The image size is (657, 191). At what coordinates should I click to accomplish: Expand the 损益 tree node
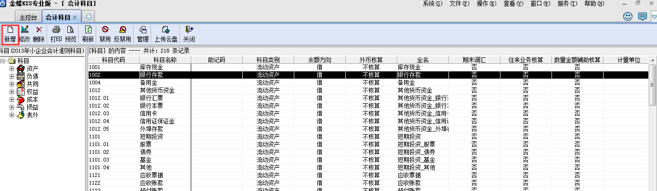tap(12, 107)
